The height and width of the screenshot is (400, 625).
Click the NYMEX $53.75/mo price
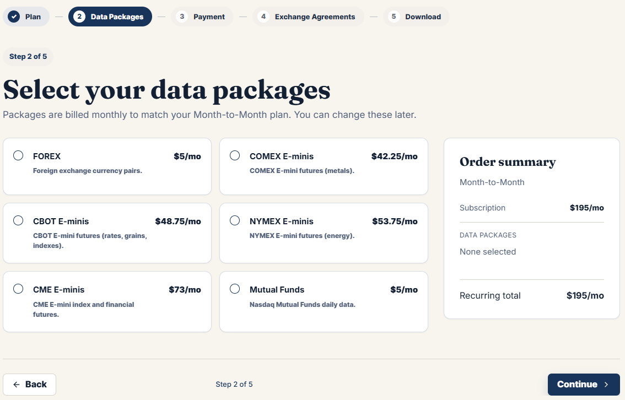point(395,221)
